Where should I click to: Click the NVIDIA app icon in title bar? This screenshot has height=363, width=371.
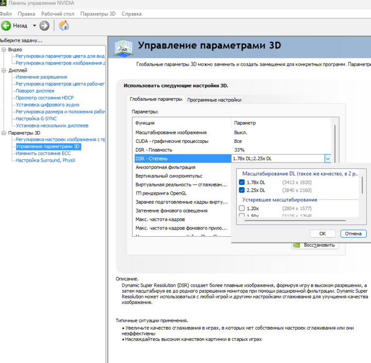point(3,3)
